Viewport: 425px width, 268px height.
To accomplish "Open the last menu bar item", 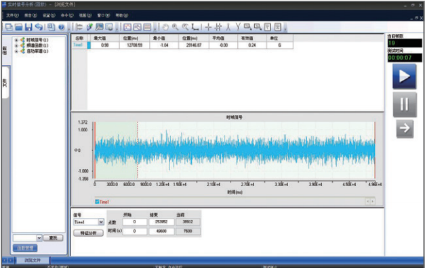I will (x=122, y=16).
